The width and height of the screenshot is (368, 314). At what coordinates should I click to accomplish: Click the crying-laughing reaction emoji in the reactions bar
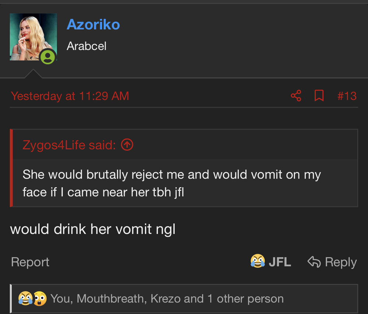25,298
